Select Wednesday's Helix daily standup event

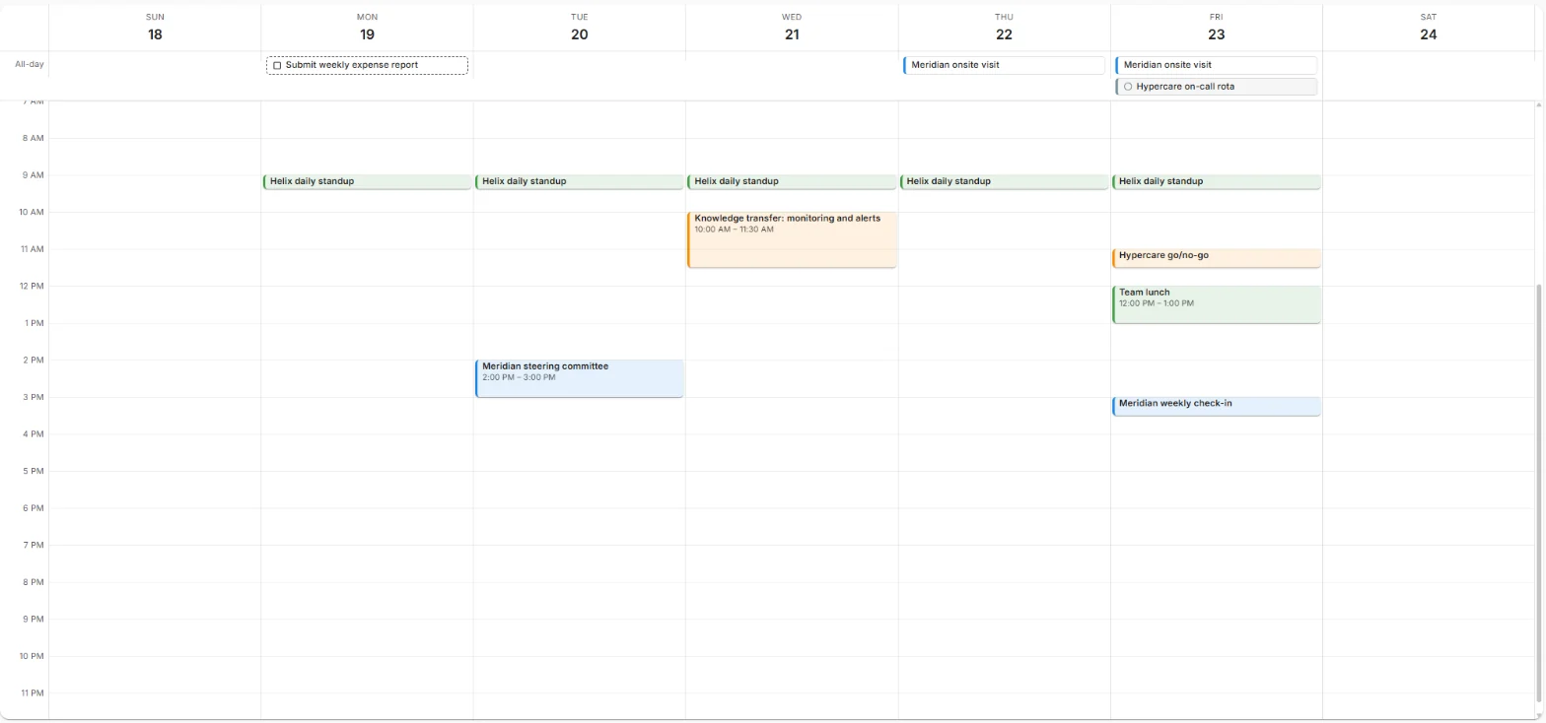pyautogui.click(x=792, y=181)
